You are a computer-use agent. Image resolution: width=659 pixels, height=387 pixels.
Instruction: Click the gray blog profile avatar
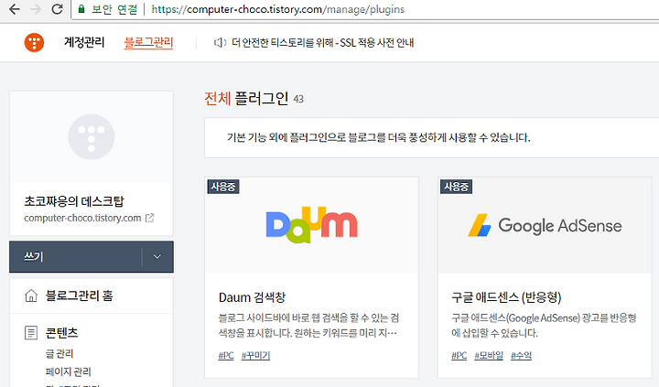pos(92,137)
